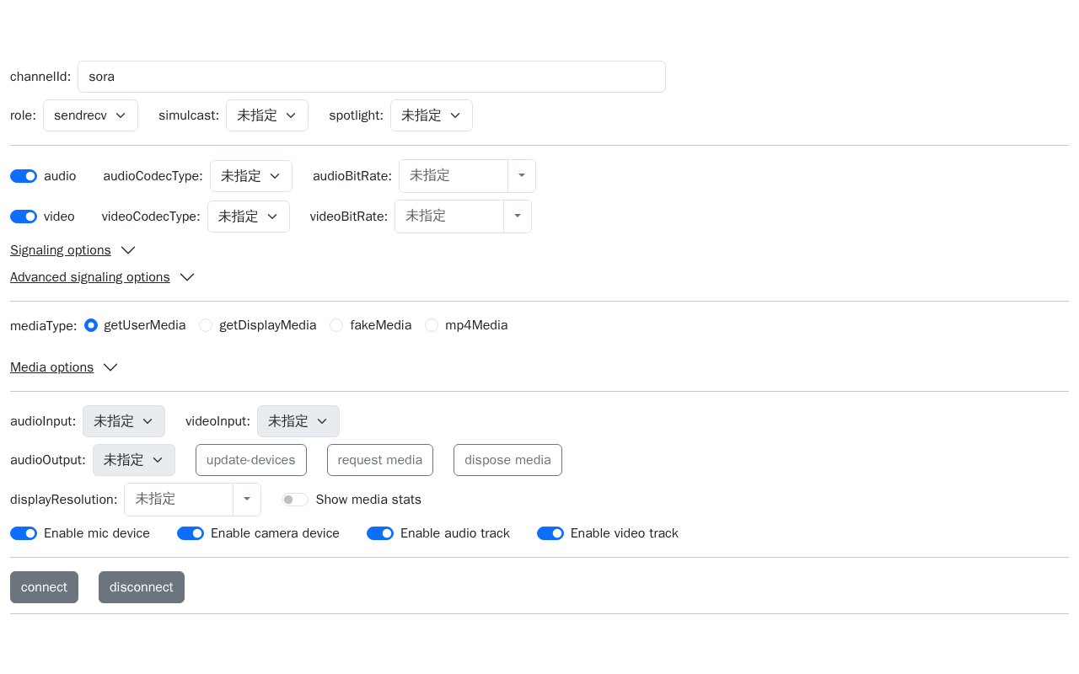This screenshot has width=1079, height=674.
Task: Open the audioBitRate dropdown arrow
Action: [522, 175]
